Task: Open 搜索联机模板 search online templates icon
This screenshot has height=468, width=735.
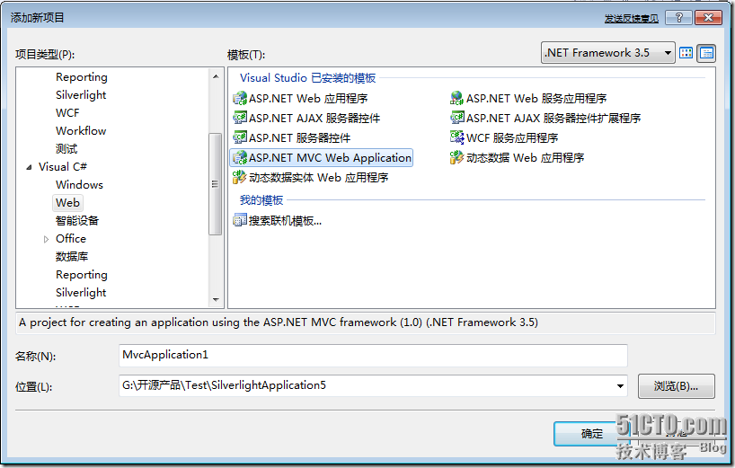Action: point(240,220)
